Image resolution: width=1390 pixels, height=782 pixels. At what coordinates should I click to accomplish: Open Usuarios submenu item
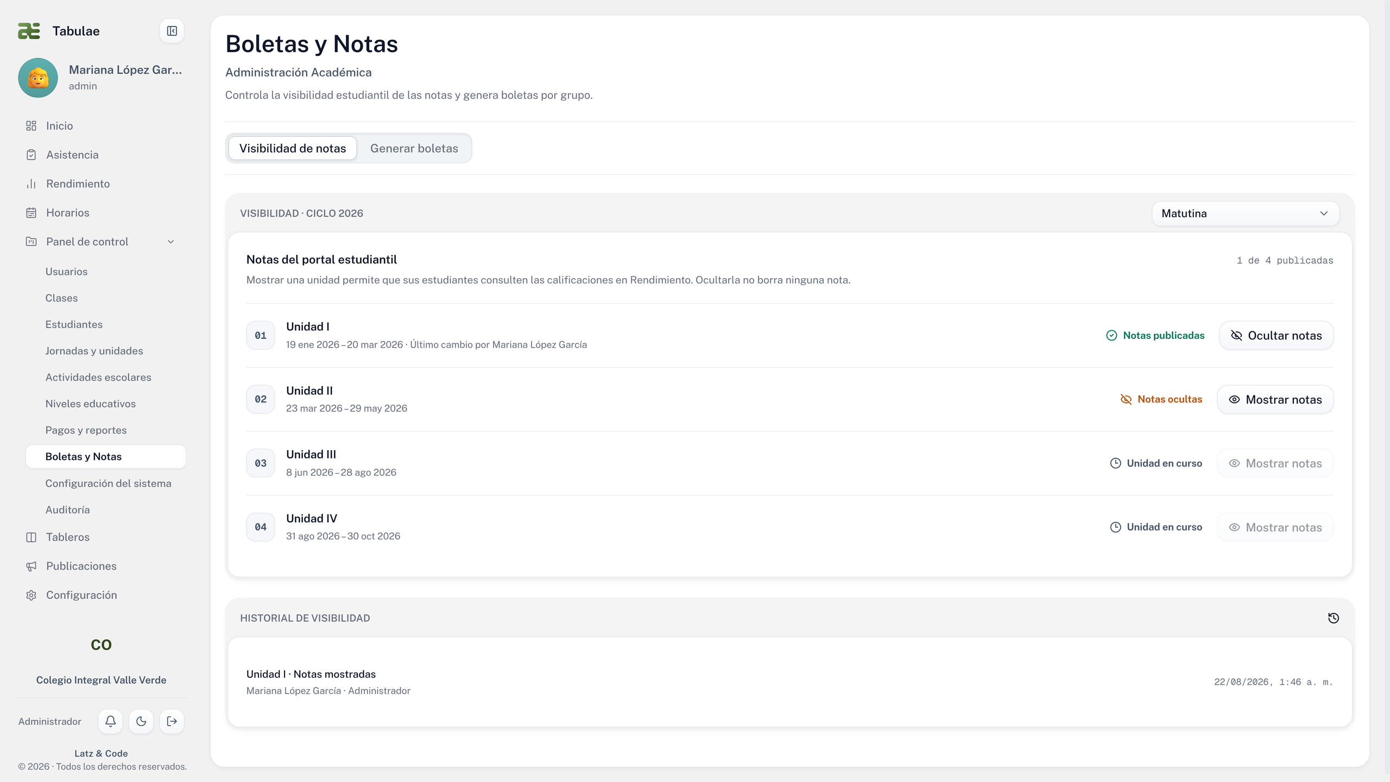coord(105,272)
